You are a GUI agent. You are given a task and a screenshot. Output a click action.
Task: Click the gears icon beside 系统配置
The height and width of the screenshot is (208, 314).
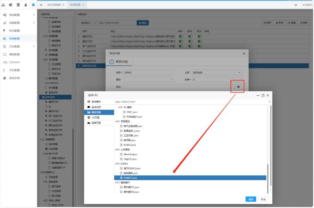[5, 15]
